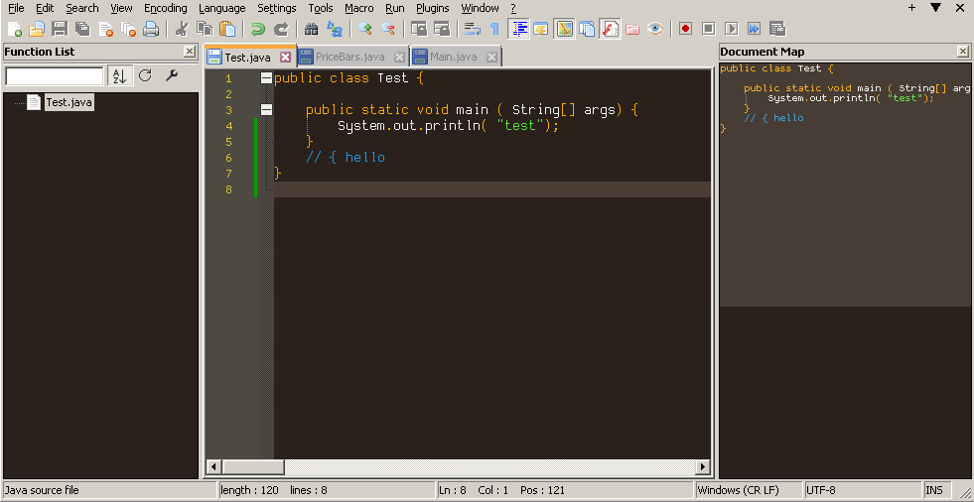
Task: Click the Save All toolbar icon
Action: point(82,29)
